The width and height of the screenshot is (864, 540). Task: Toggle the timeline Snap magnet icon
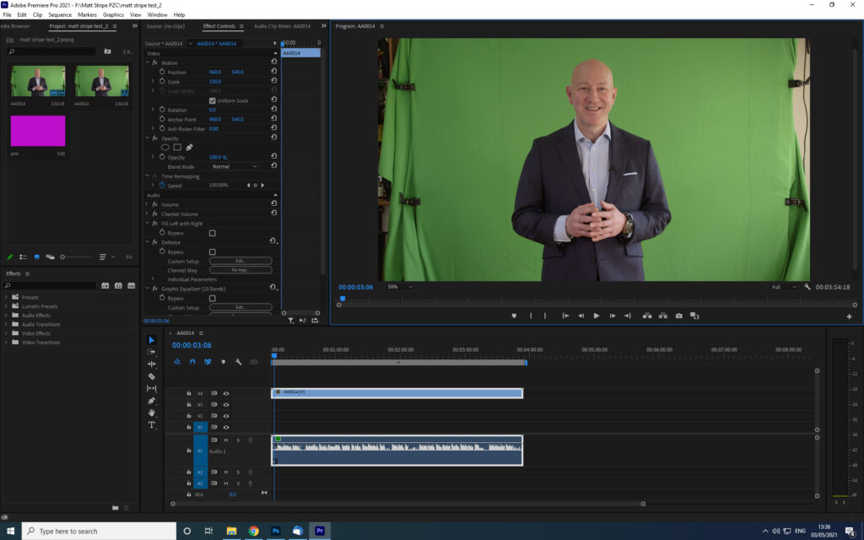click(x=192, y=361)
